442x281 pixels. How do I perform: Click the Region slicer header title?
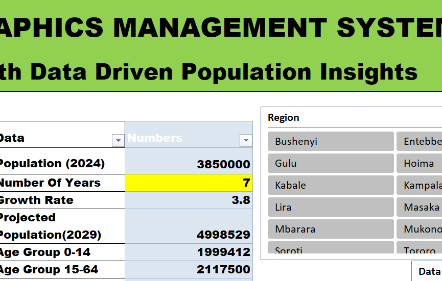click(x=284, y=118)
